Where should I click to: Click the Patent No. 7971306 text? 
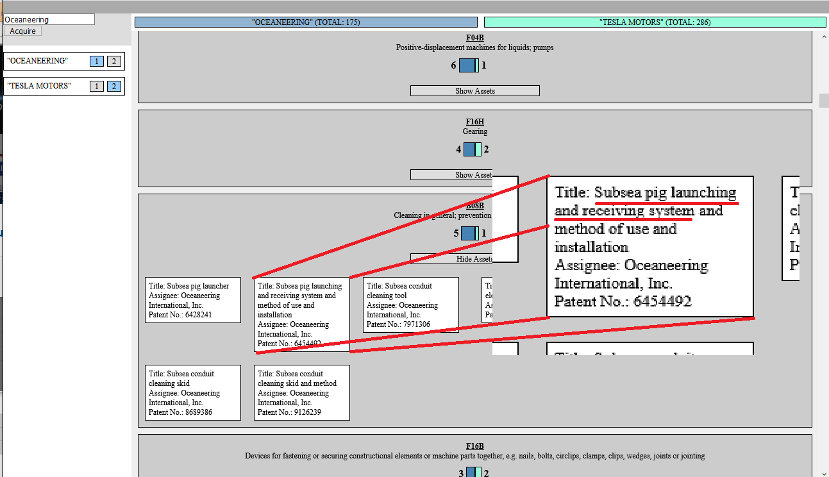(398, 324)
